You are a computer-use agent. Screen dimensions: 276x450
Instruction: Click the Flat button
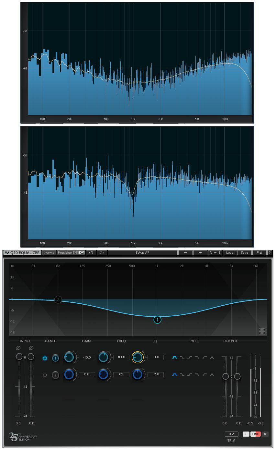pyautogui.click(x=259, y=252)
